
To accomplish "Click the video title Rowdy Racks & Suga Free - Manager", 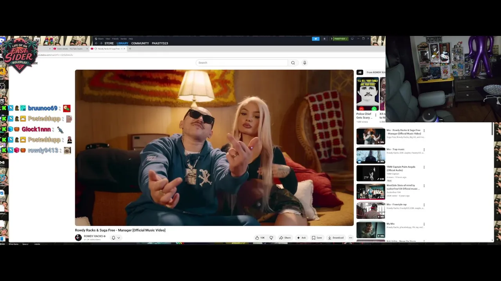I will point(120,230).
